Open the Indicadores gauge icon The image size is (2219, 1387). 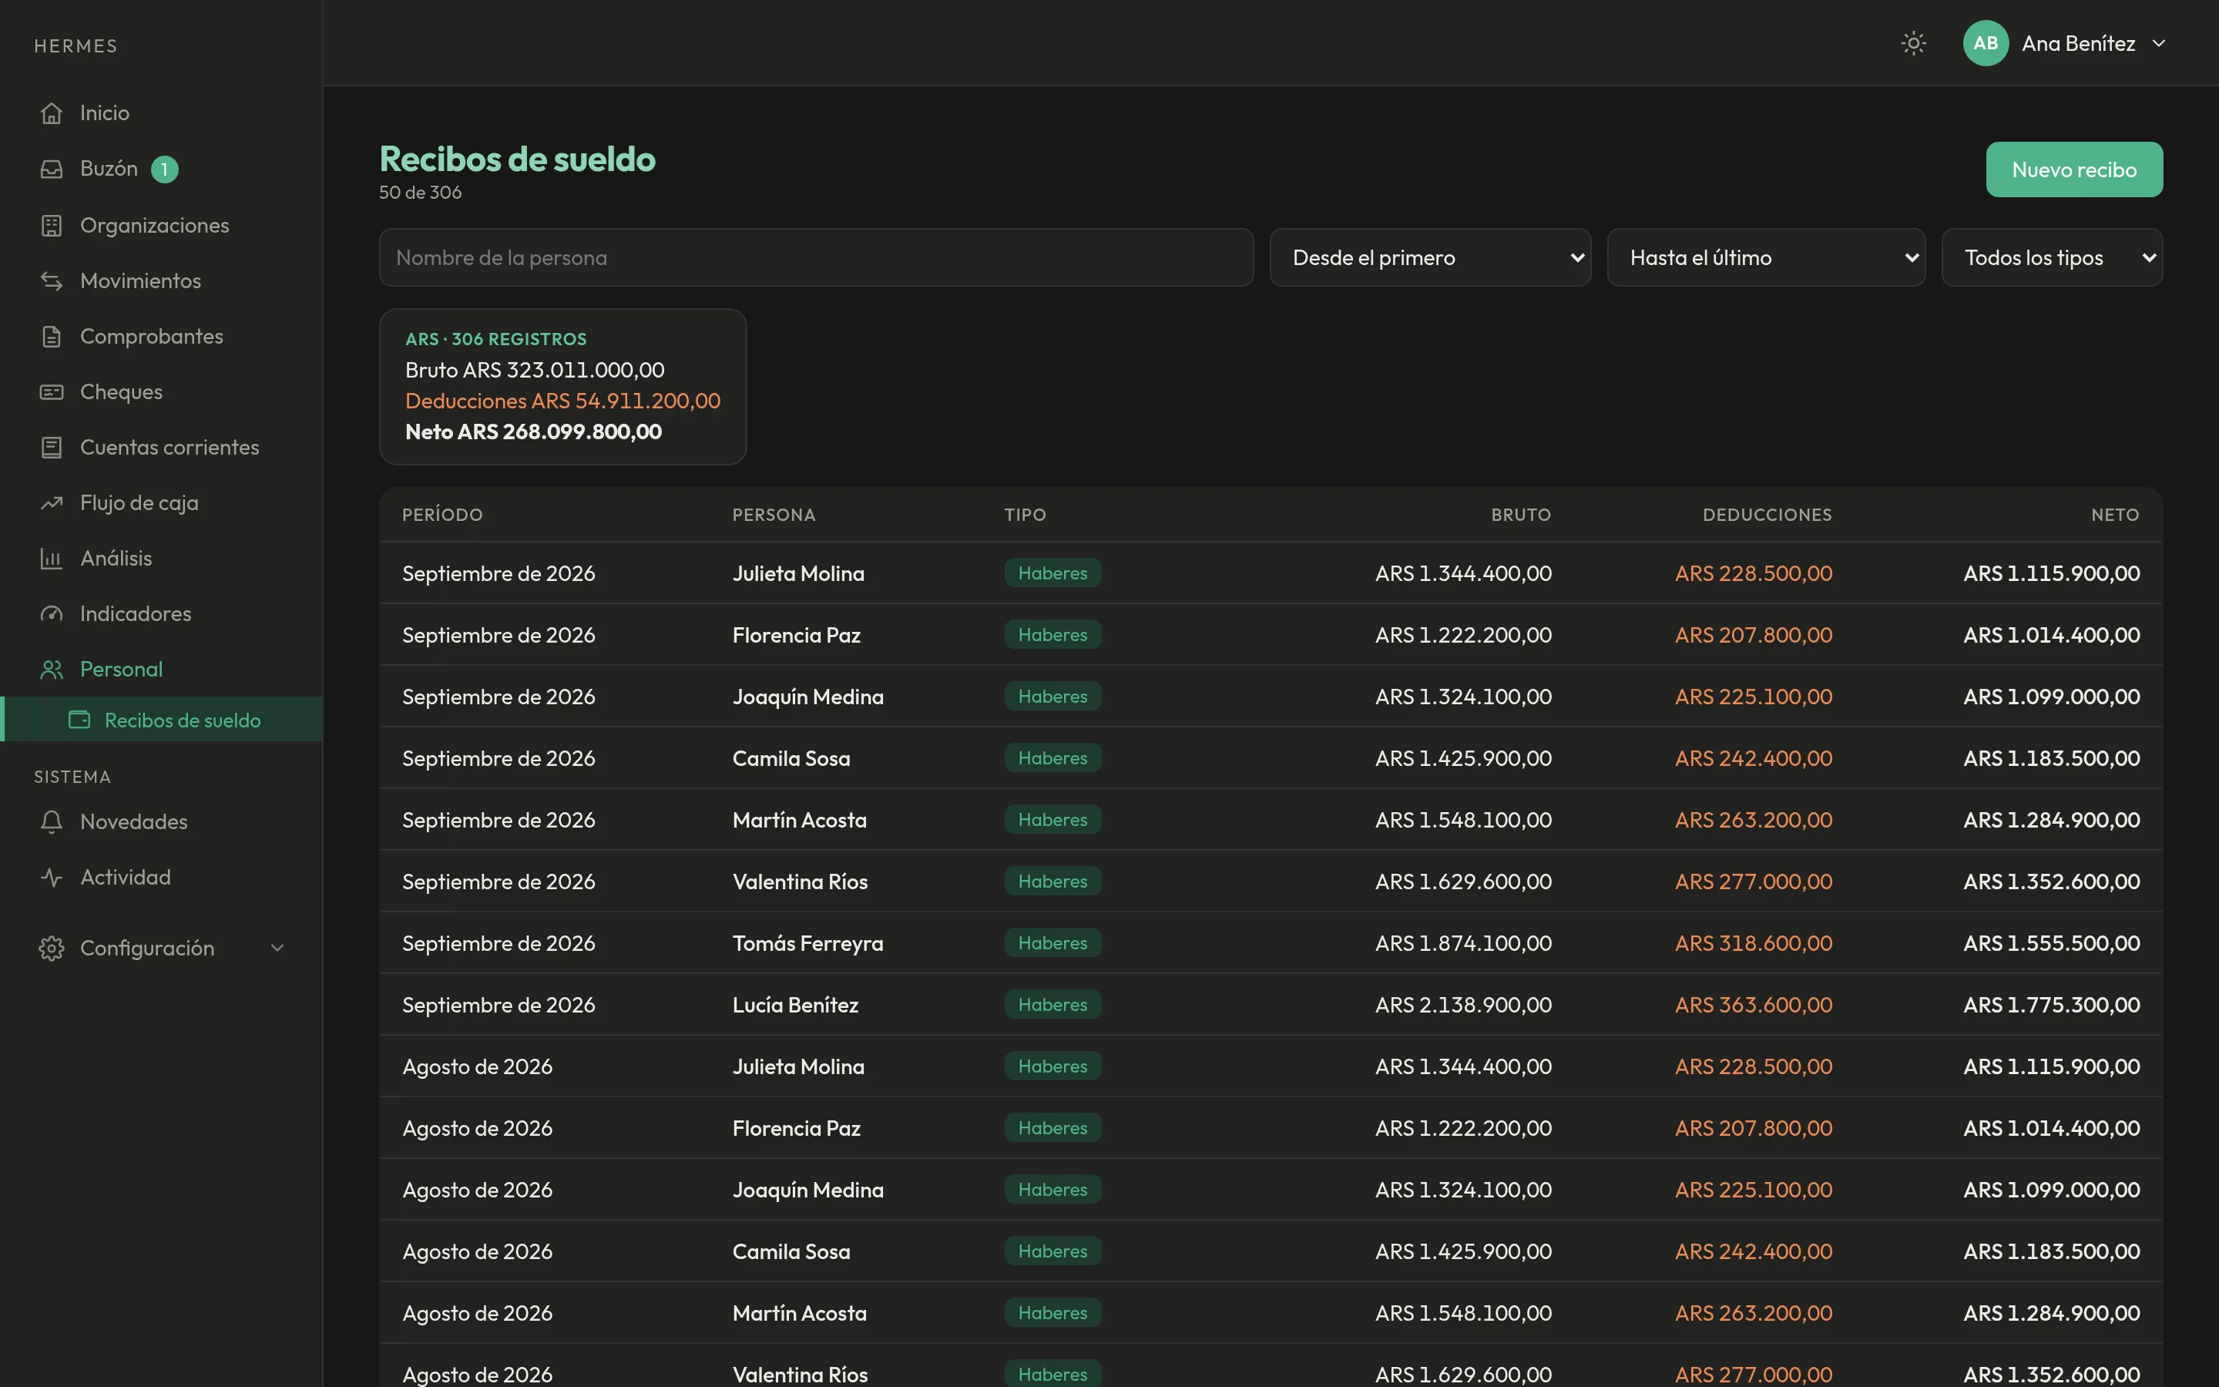[x=52, y=613]
